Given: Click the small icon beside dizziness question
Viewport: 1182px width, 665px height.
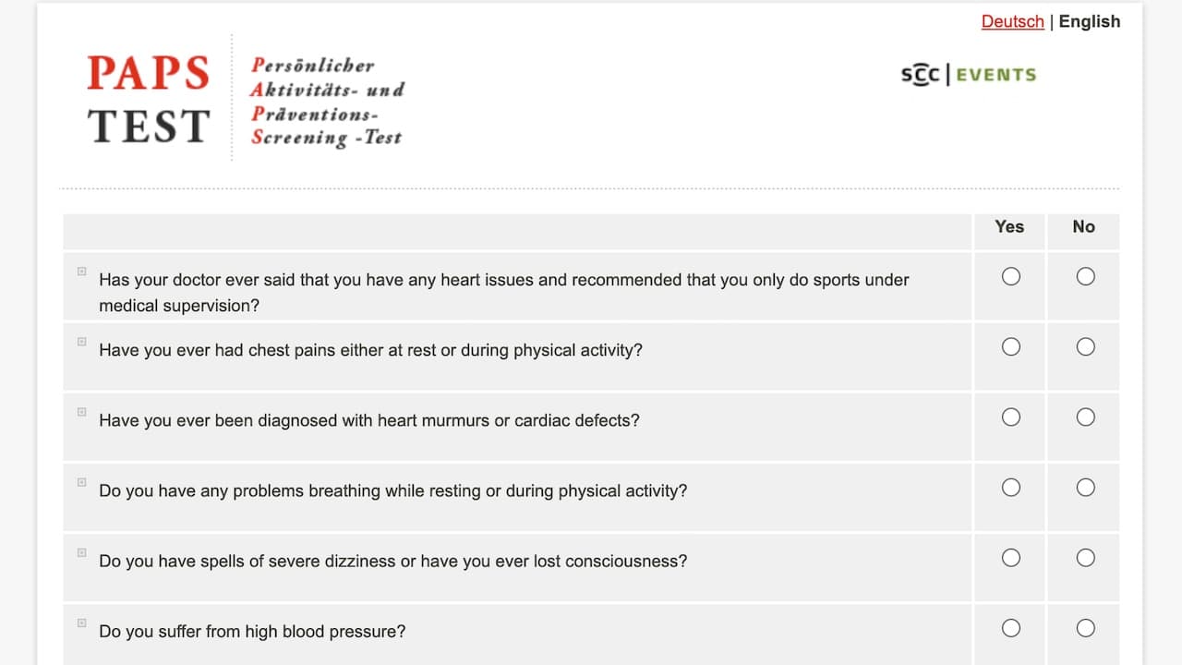Looking at the screenshot, I should pyautogui.click(x=81, y=552).
